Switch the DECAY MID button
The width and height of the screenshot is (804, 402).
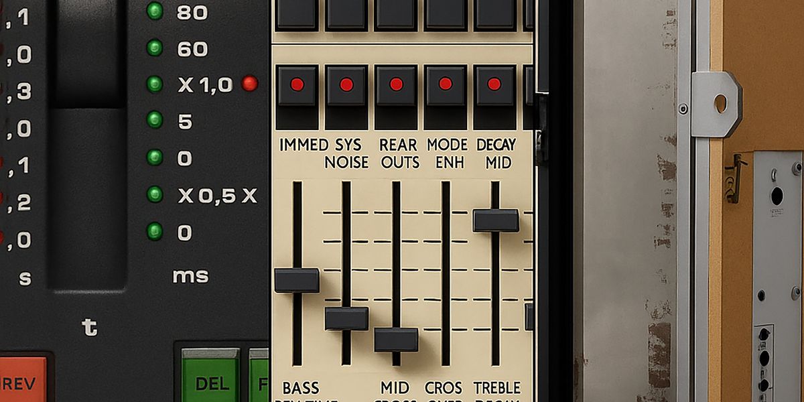click(x=494, y=85)
